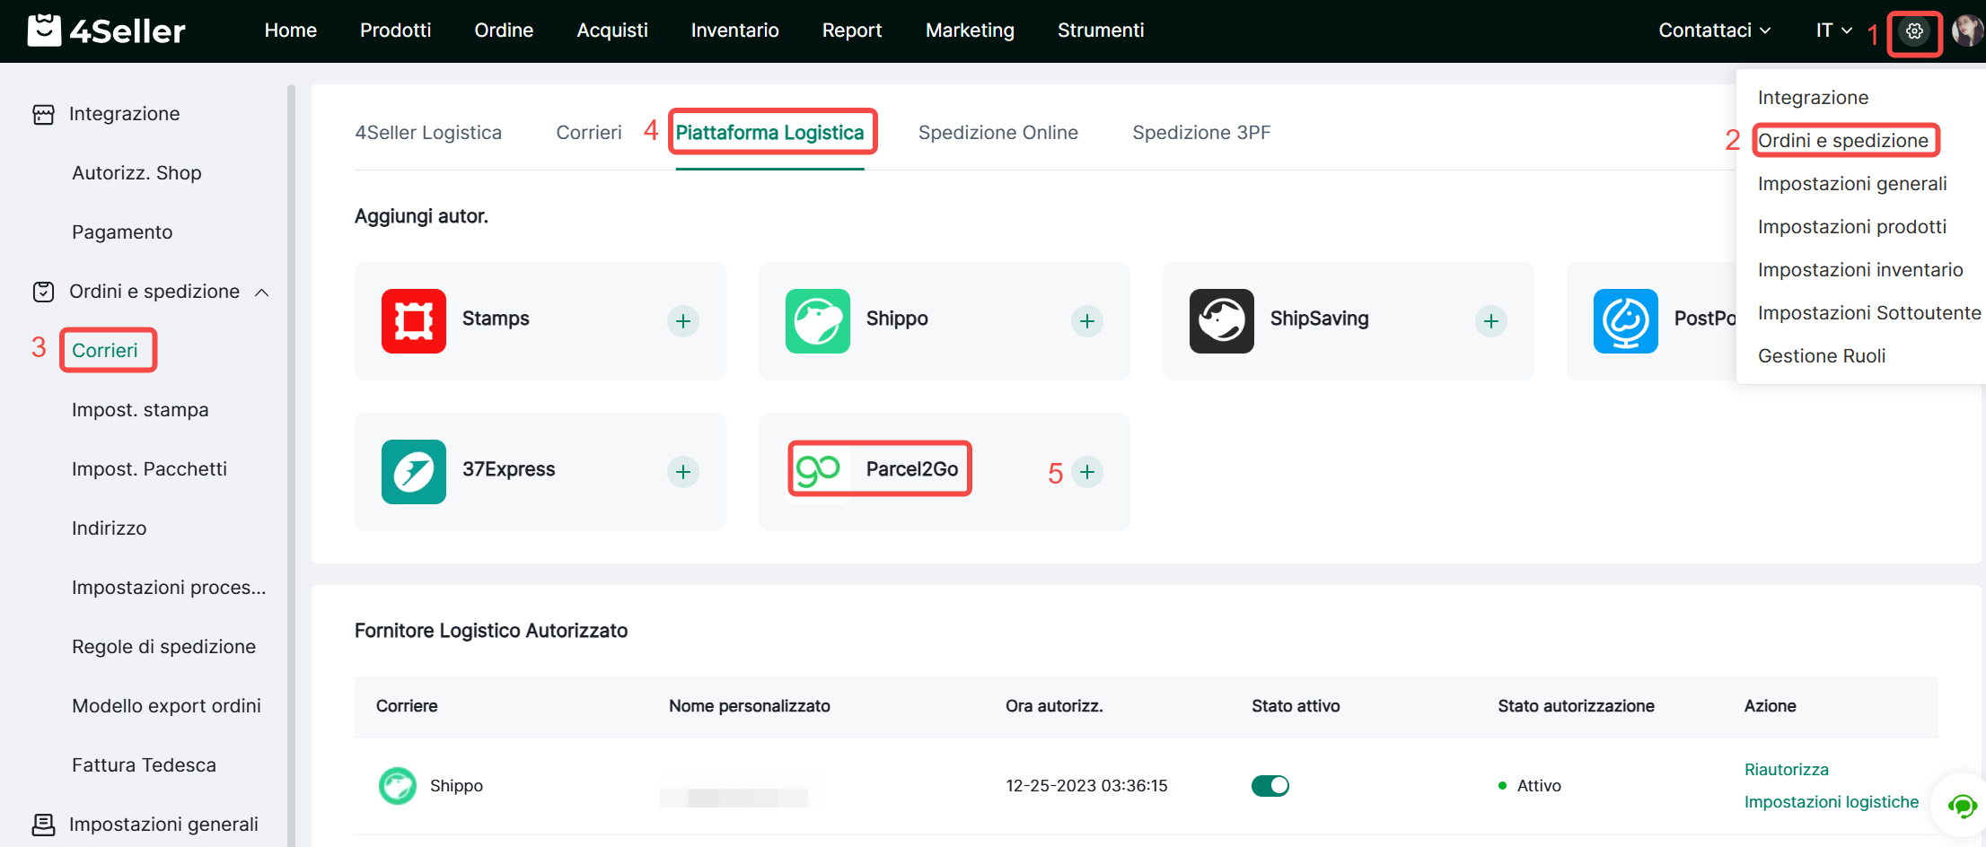Select Impostazioni generali in the settings dropdown menu
Screen dimensions: 1986x847
1851,184
